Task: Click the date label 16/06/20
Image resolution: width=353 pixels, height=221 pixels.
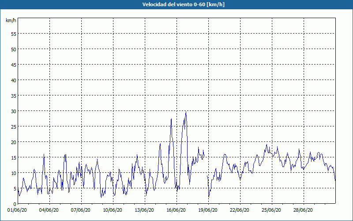Action: coord(176,210)
